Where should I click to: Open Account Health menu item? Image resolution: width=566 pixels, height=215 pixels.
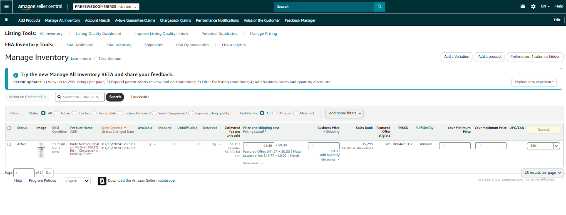click(97, 20)
